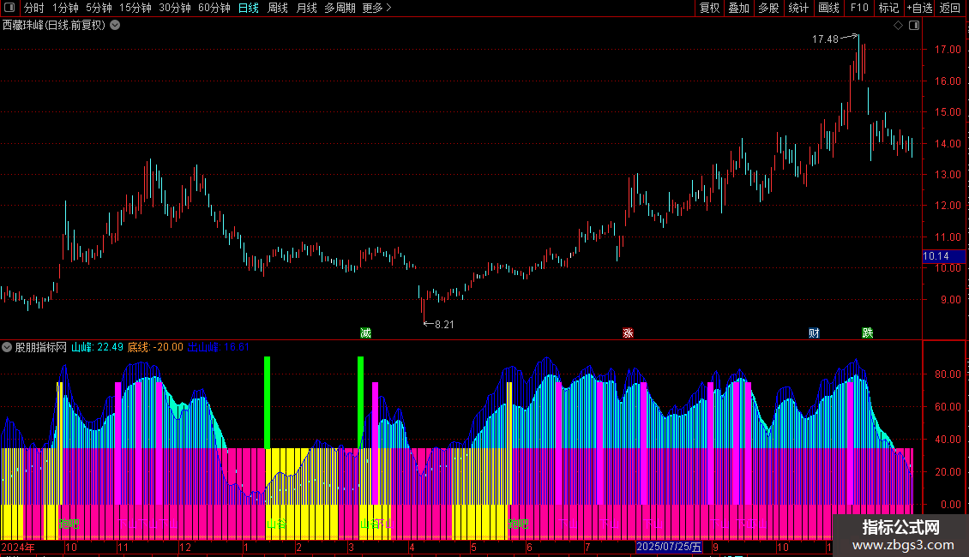Click the 10.14 price tag on axis

tap(943, 256)
